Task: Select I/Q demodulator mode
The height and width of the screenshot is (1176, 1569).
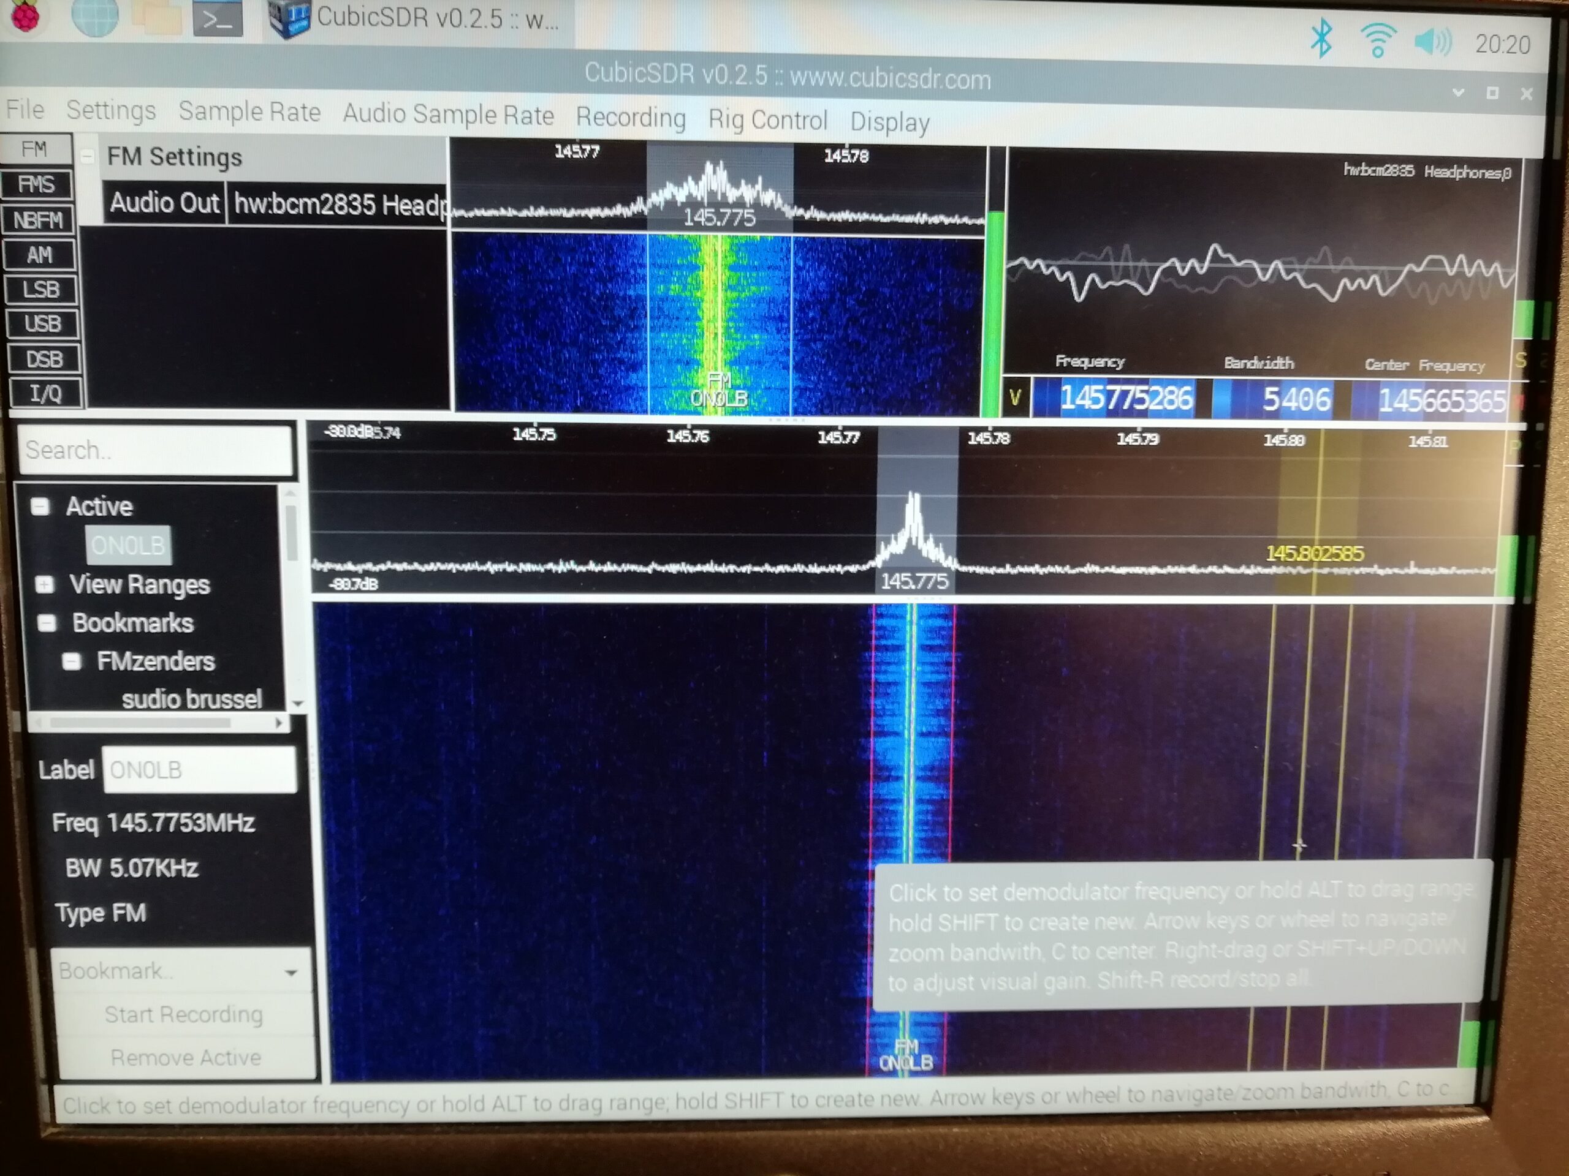Action: [x=46, y=393]
